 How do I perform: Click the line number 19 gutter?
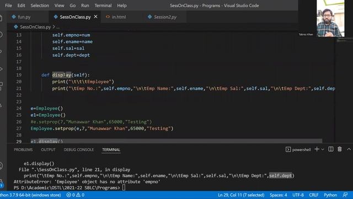pos(19,75)
